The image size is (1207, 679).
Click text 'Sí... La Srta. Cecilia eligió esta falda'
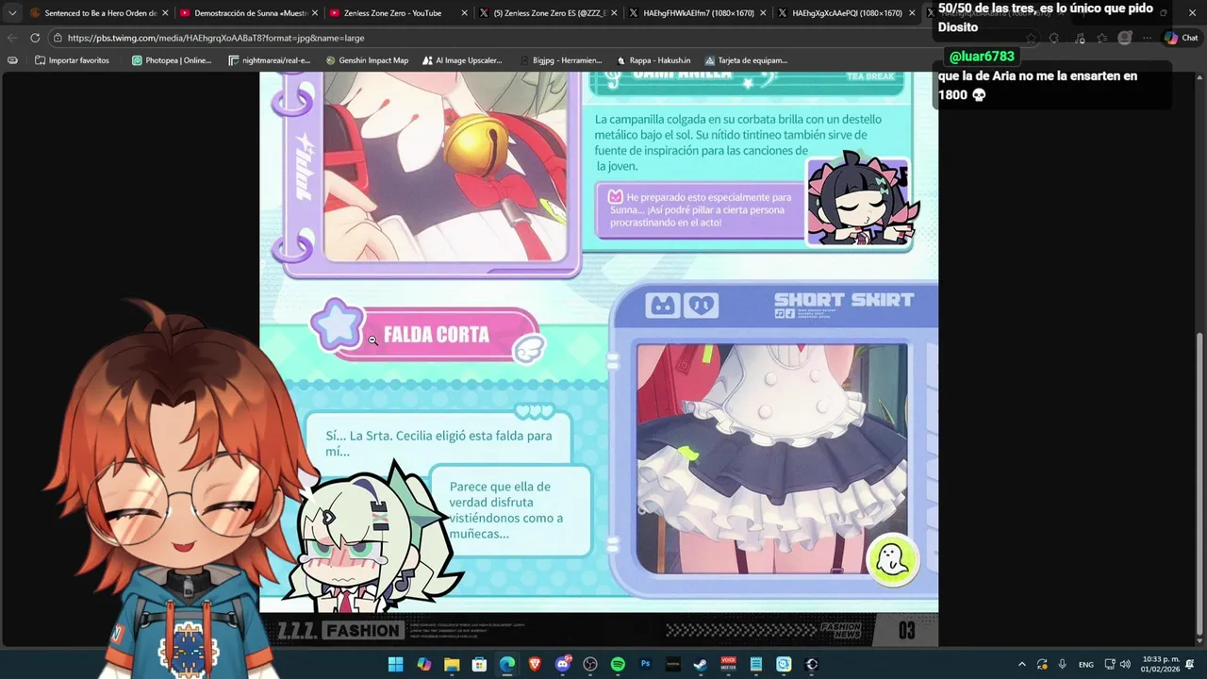(x=438, y=443)
